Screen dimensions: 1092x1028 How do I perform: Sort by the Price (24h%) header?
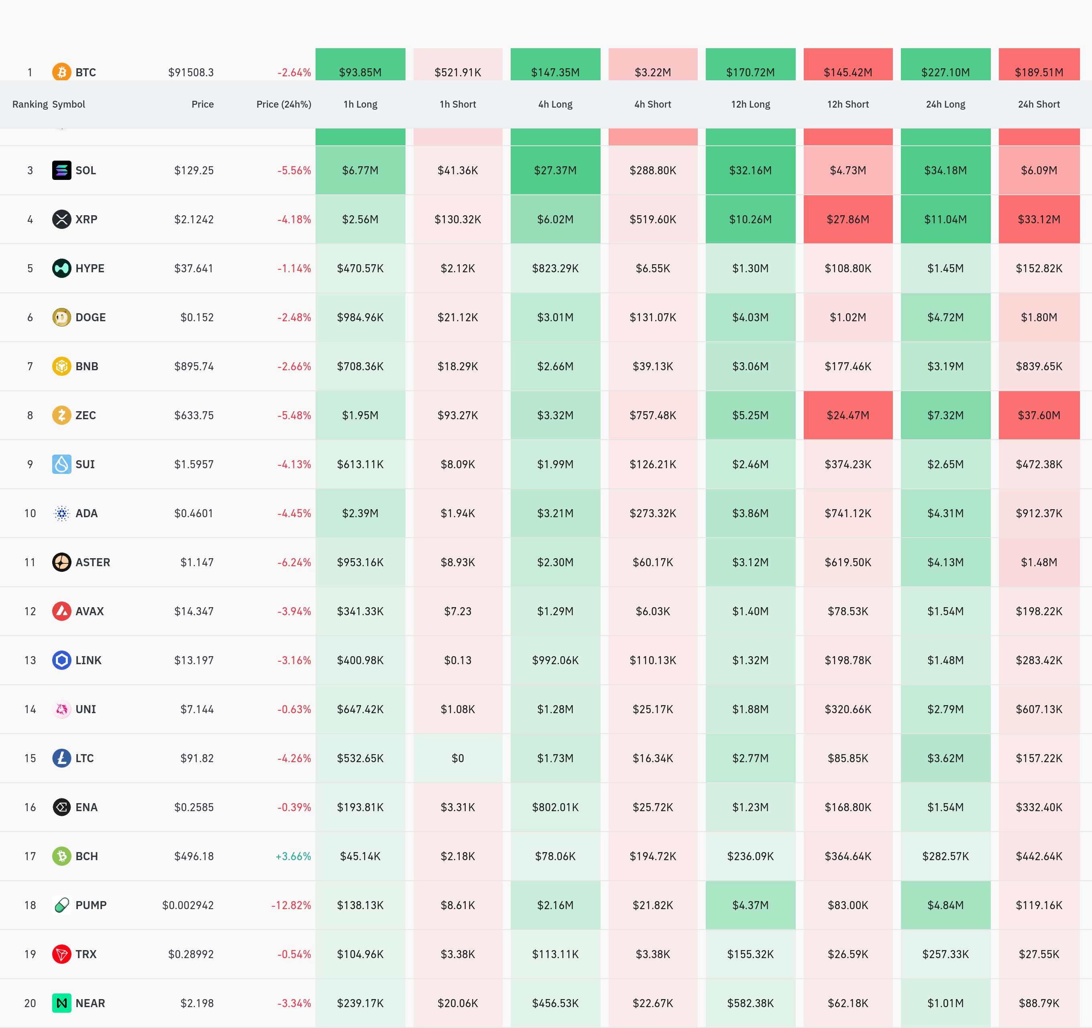(283, 104)
